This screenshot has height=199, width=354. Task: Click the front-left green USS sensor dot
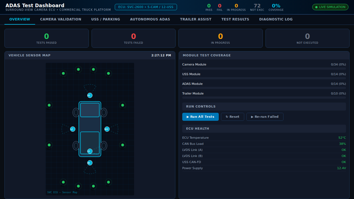[63, 73]
